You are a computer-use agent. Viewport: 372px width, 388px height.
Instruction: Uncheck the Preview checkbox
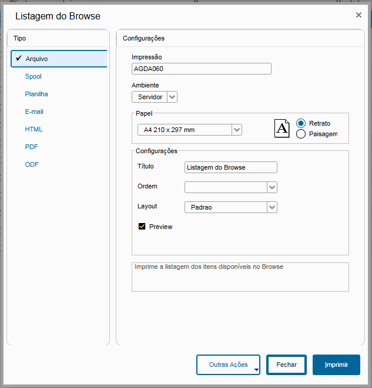[x=142, y=227]
